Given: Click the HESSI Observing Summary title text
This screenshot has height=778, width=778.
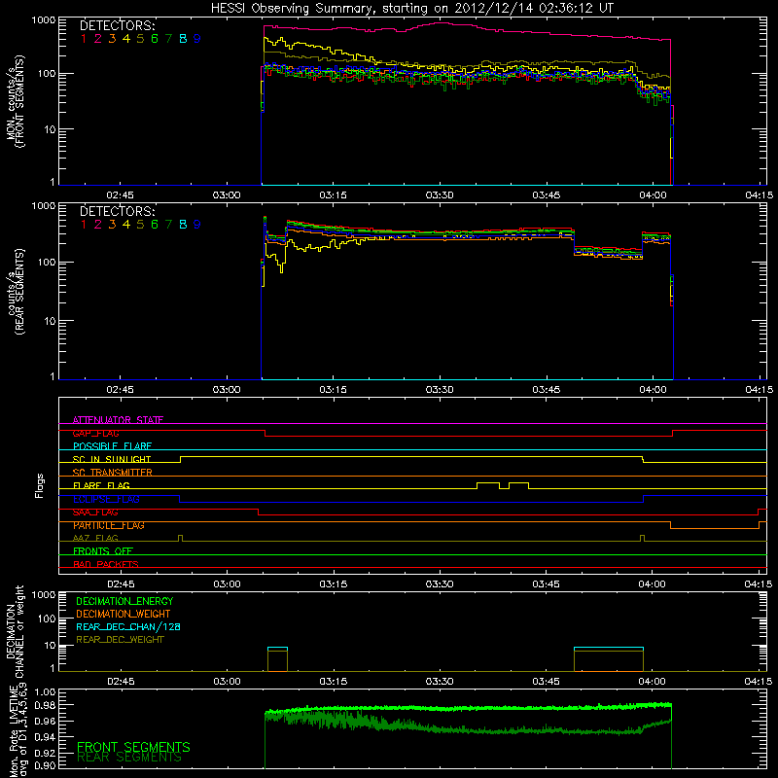Looking at the screenshot, I should coord(411,8).
